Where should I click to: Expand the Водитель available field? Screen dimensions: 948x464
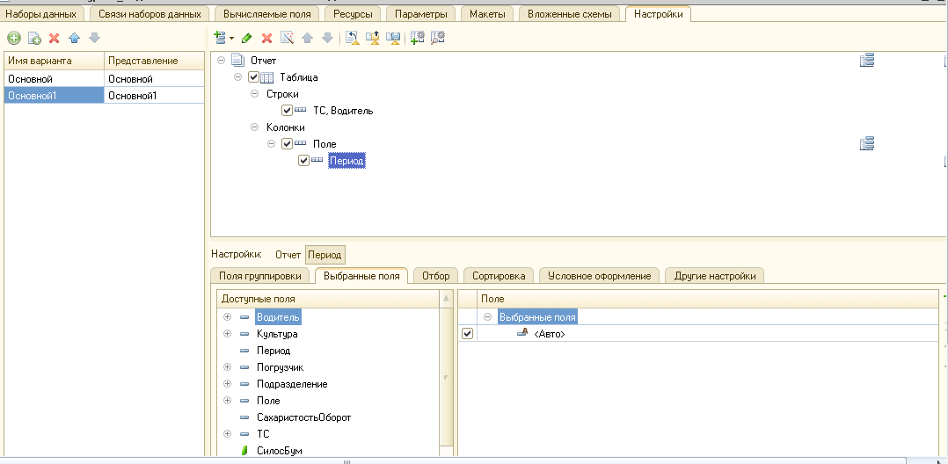[x=227, y=316]
